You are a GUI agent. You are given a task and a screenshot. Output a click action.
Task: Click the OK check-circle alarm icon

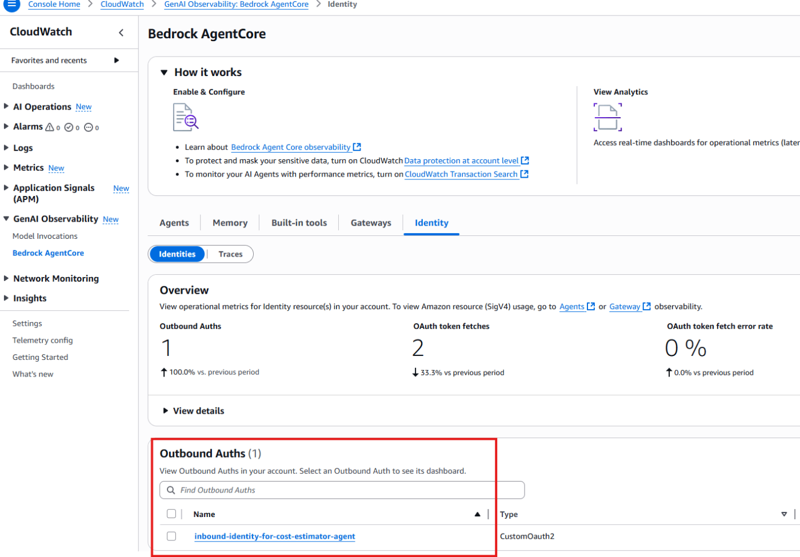(x=69, y=127)
